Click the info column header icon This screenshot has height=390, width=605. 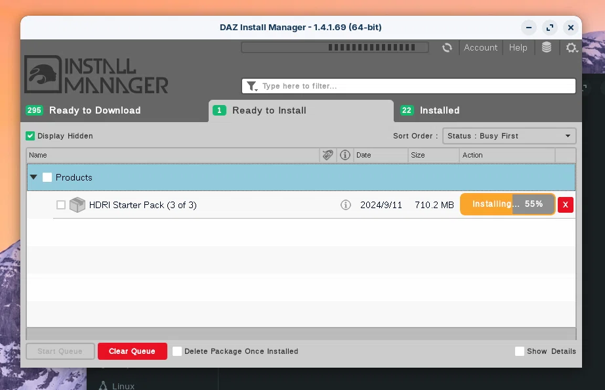coord(345,155)
